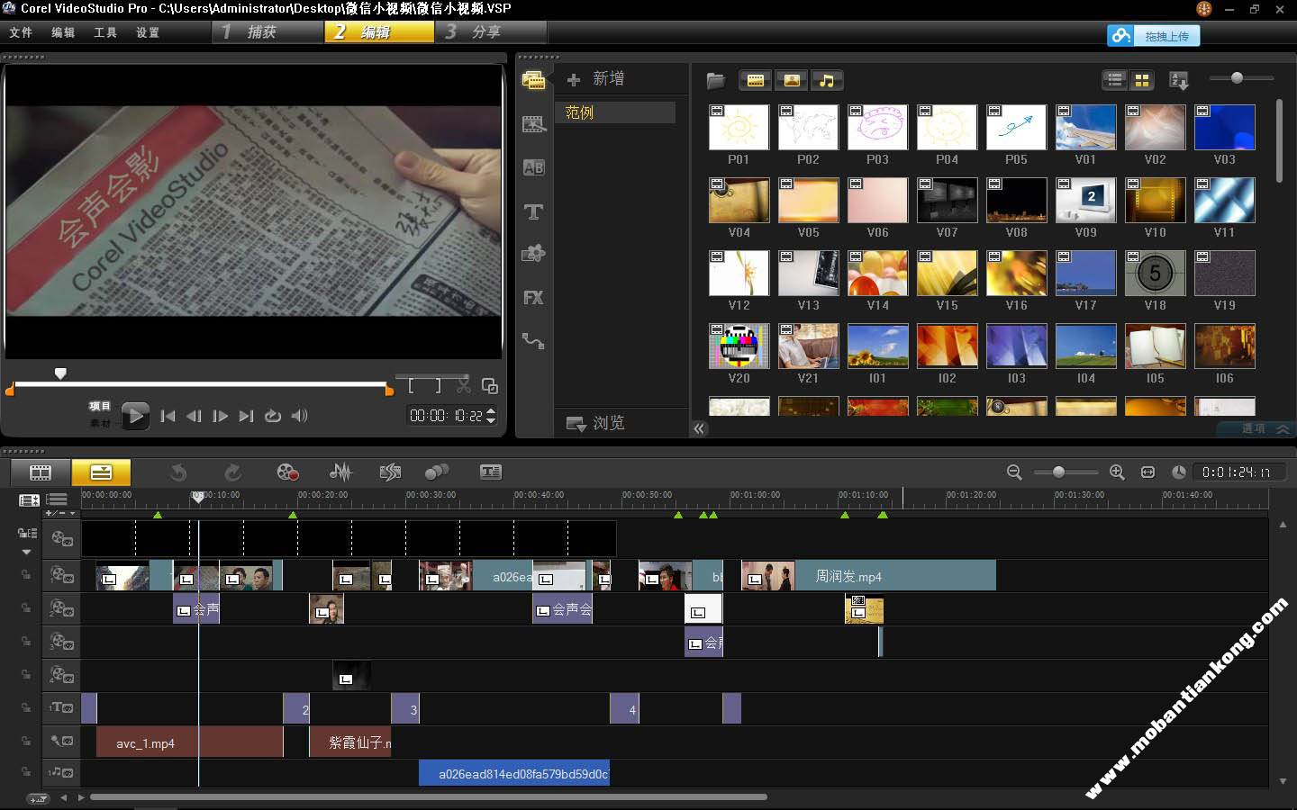
Task: Open the Transition library icon
Action: [533, 124]
